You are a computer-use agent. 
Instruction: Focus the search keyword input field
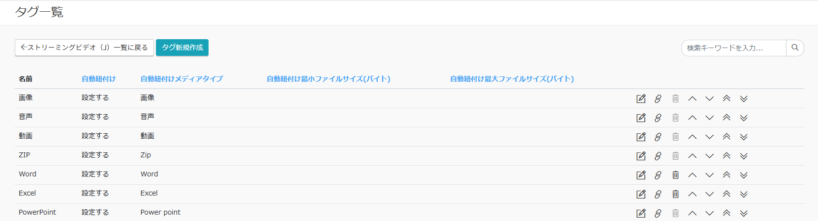(x=733, y=48)
